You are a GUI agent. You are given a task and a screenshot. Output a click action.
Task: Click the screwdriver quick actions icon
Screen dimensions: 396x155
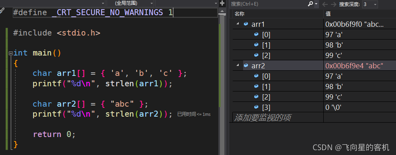click(2, 11)
